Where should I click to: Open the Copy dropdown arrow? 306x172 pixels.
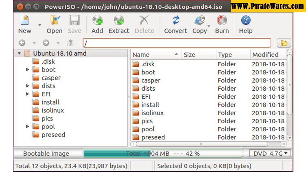[x=209, y=26]
